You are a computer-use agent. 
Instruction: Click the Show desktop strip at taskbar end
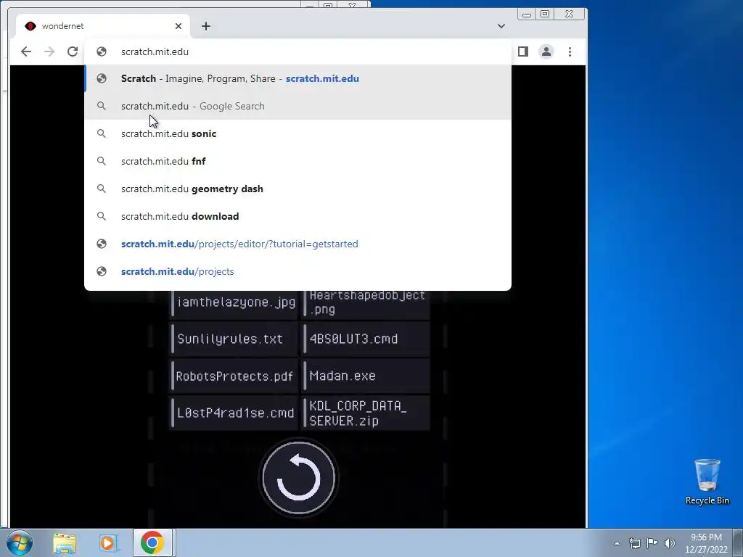point(738,543)
